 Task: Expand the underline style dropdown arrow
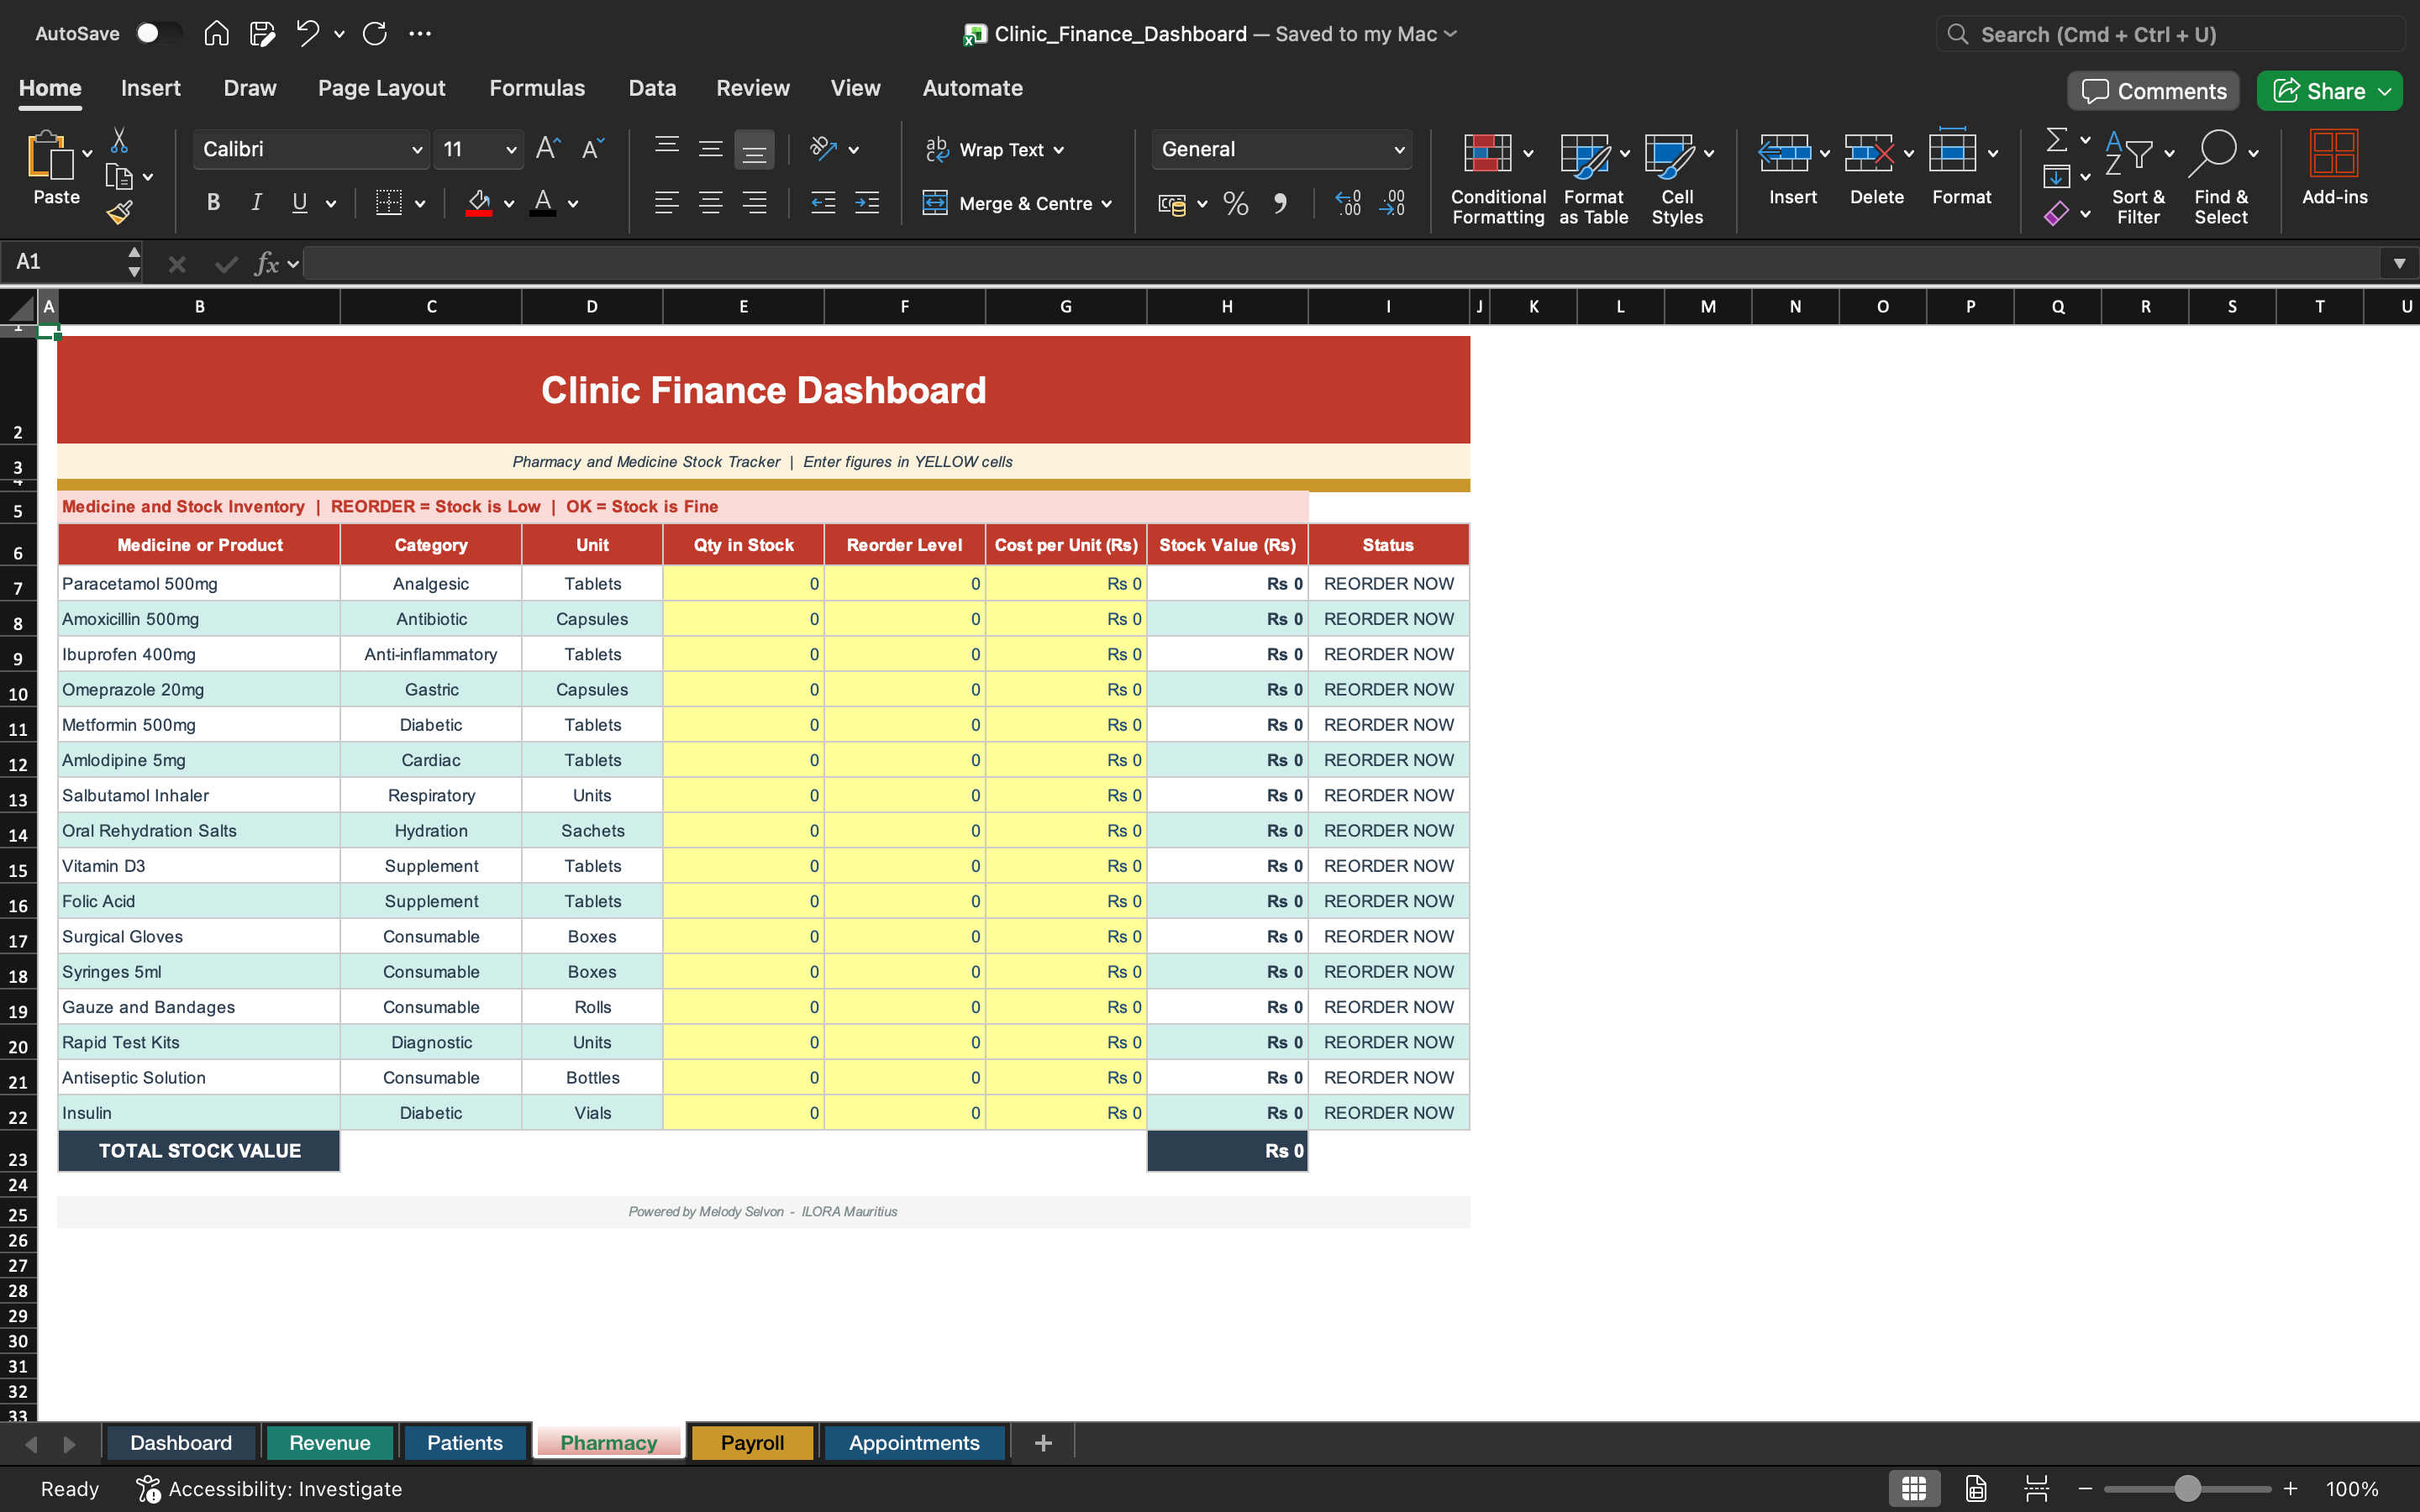pos(331,204)
